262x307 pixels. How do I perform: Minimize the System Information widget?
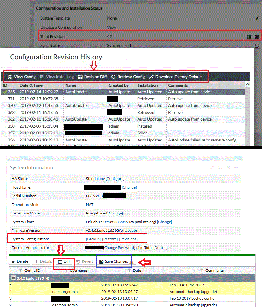pos(236,167)
